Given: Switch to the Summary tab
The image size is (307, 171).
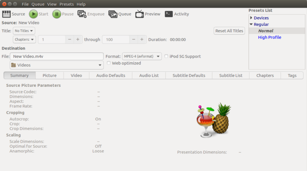Looking at the screenshot, I should [x=20, y=76].
